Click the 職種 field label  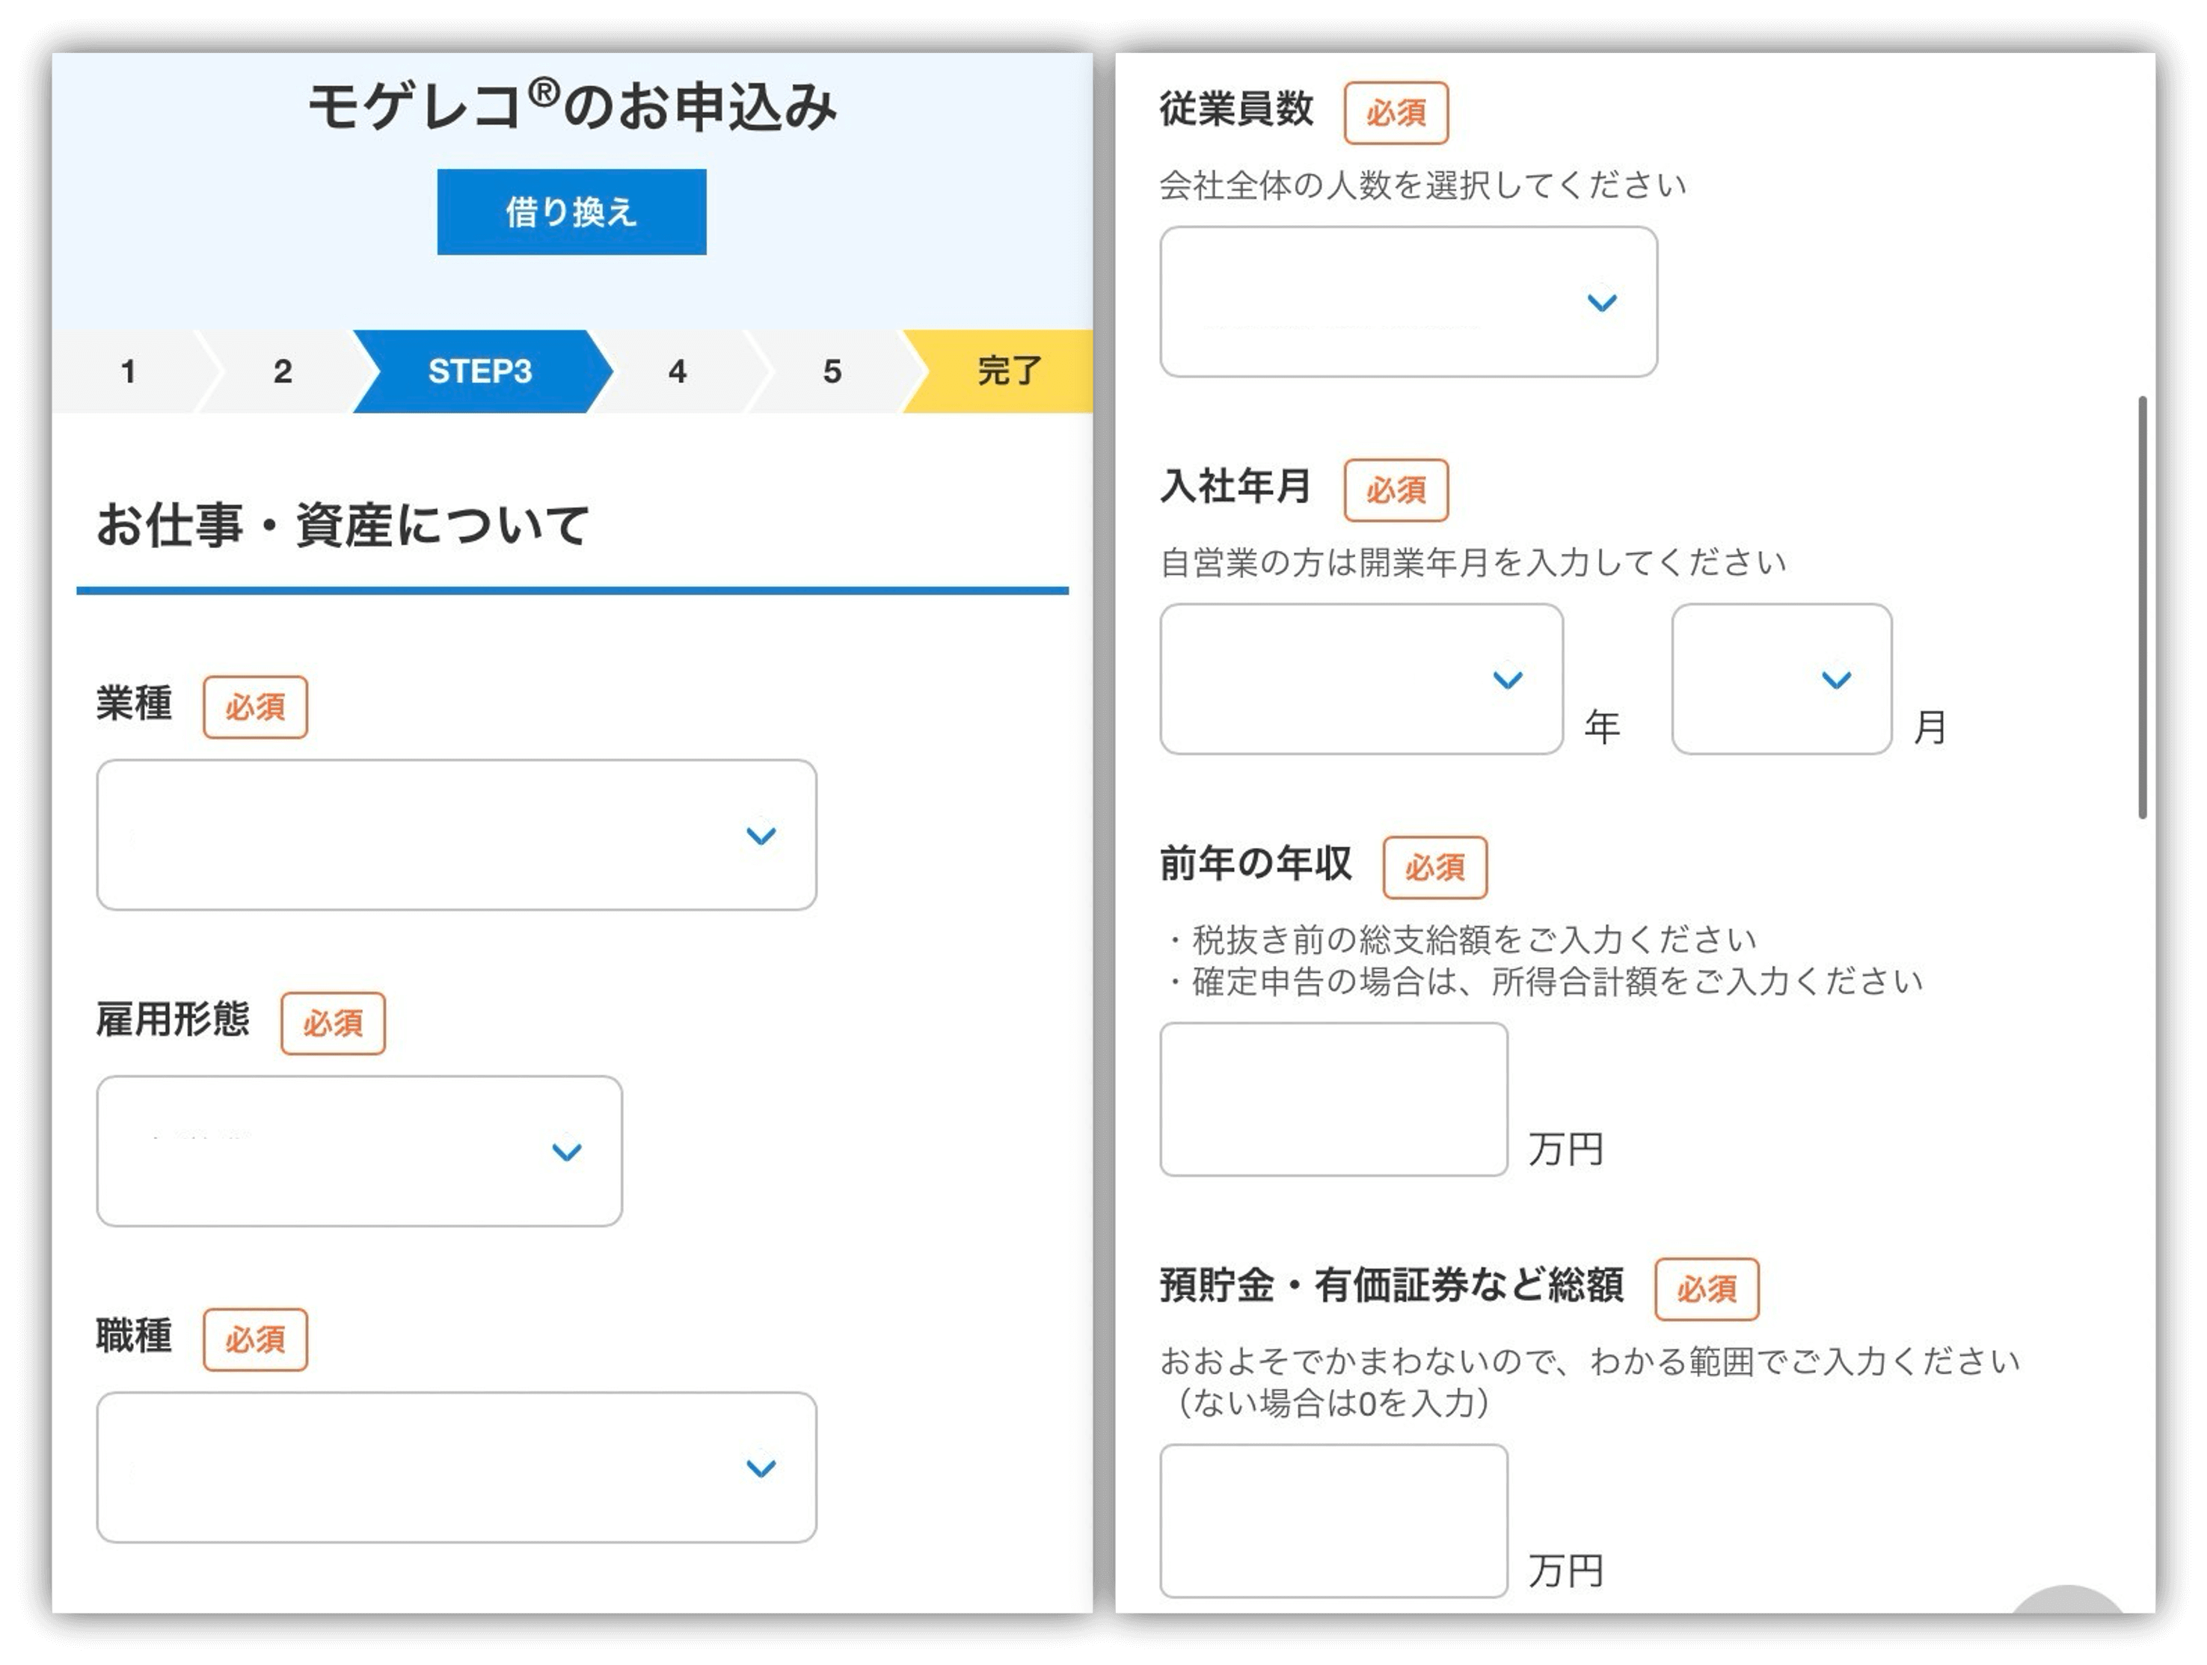click(x=134, y=1336)
